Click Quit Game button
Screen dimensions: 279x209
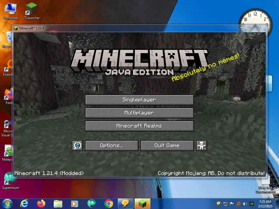tap(167, 146)
